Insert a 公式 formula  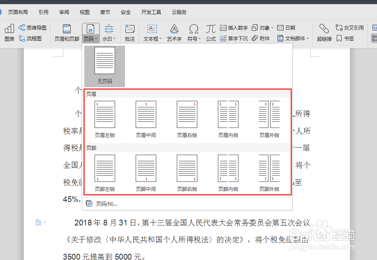[x=210, y=33]
